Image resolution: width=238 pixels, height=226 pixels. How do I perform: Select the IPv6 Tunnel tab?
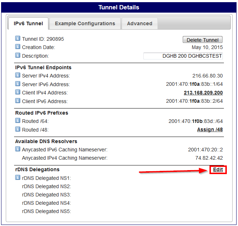click(x=28, y=23)
